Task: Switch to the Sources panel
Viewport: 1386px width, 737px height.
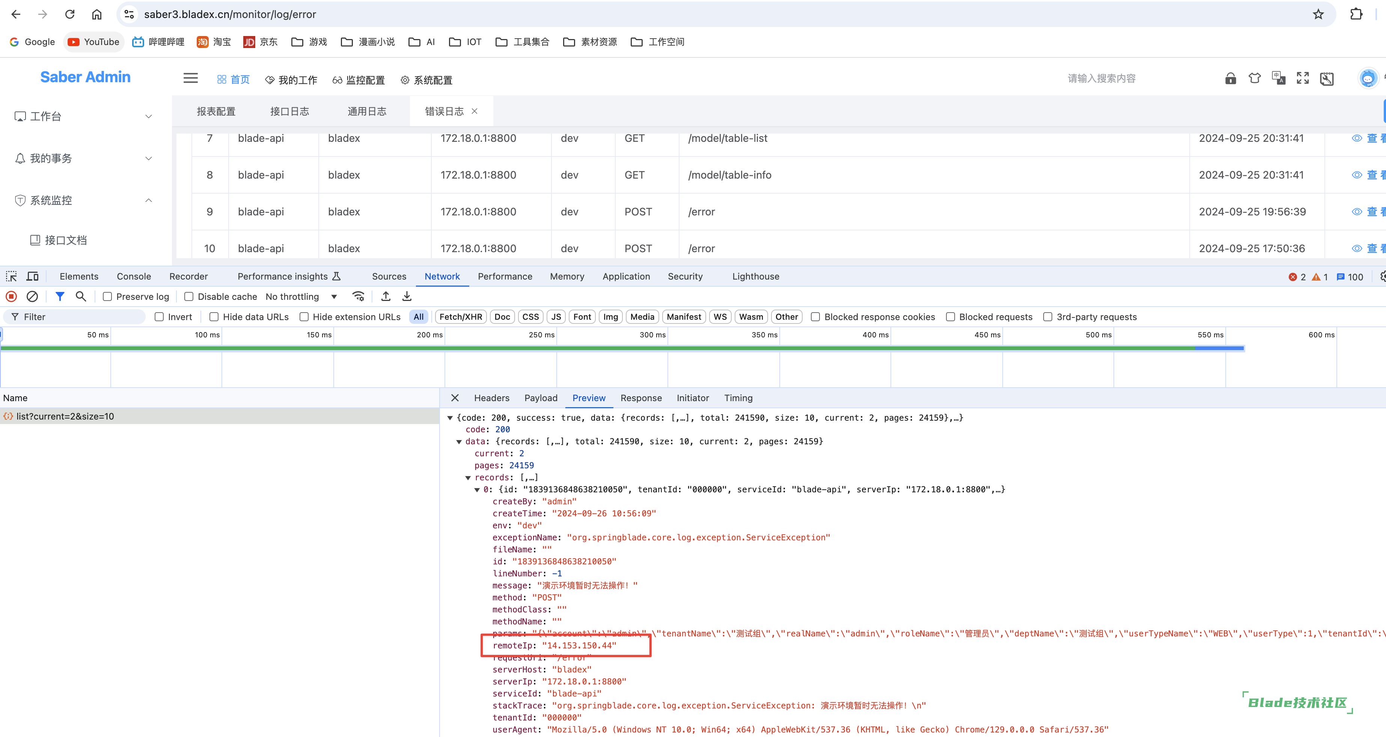Action: pos(389,277)
